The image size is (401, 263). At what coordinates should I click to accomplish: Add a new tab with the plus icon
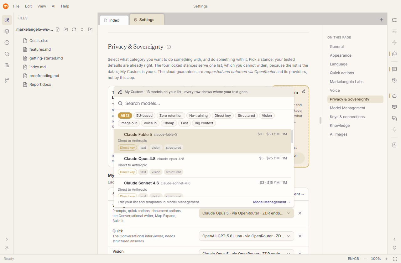(382, 20)
